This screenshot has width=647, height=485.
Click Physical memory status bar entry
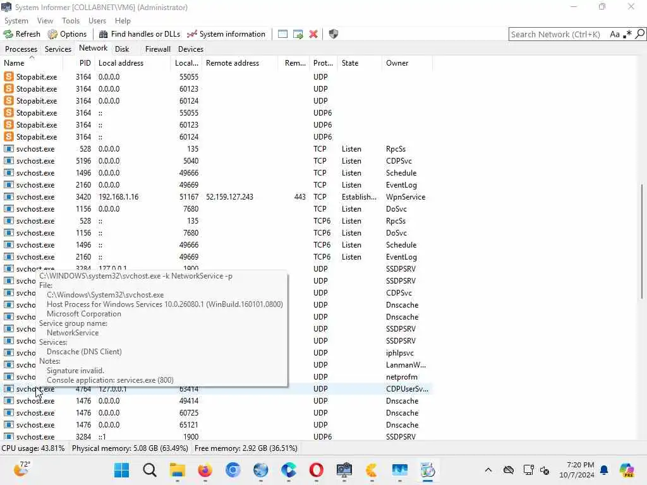point(130,448)
